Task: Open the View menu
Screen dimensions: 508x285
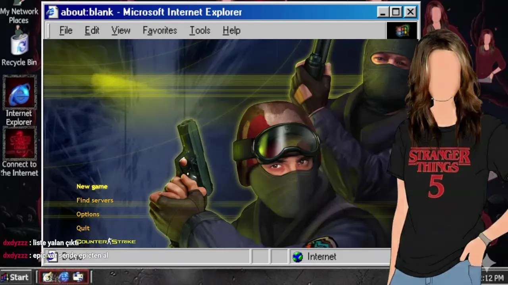Action: click(x=121, y=30)
